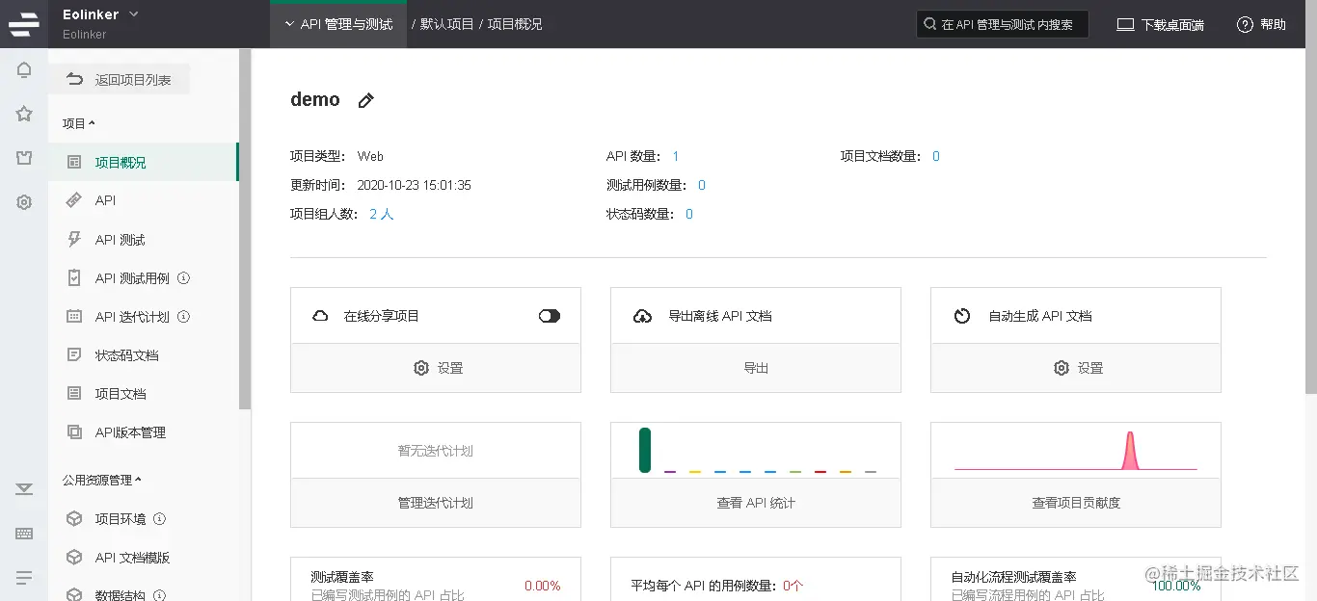This screenshot has width=1317, height=601.
Task: Click the update time 2020-10-23 15:01:35
Action: (415, 185)
